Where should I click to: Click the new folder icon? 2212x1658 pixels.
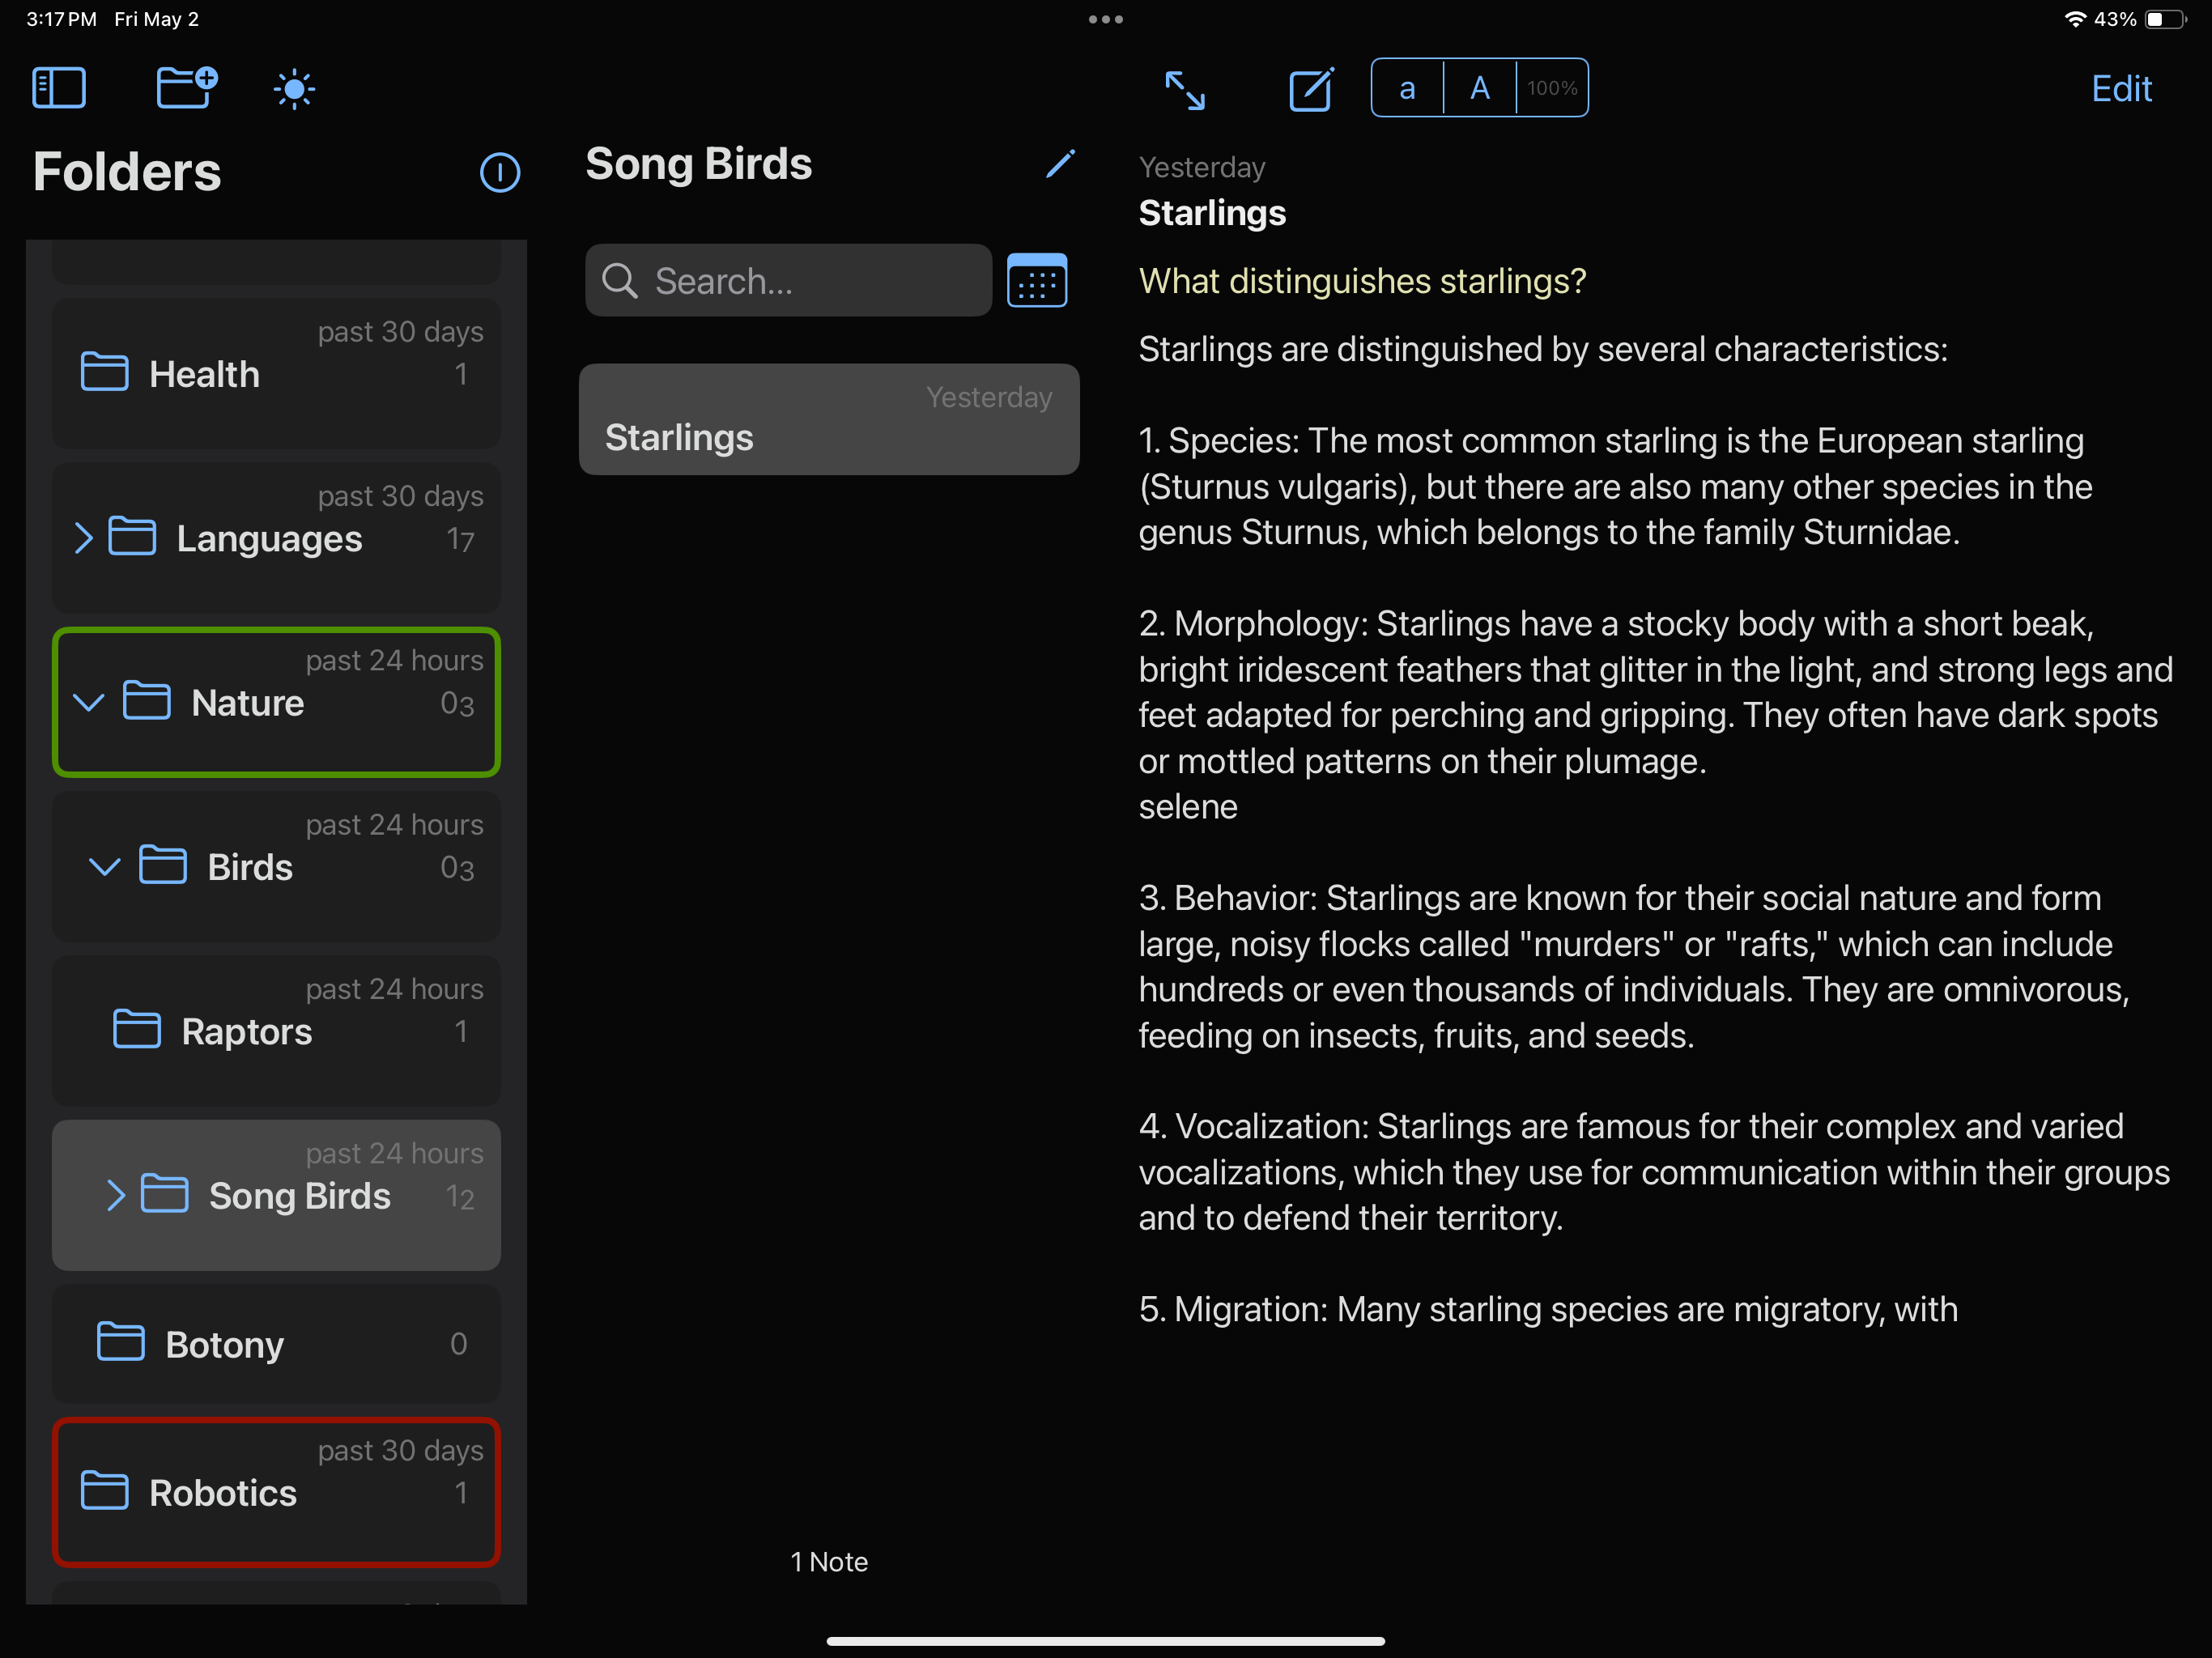[186, 88]
